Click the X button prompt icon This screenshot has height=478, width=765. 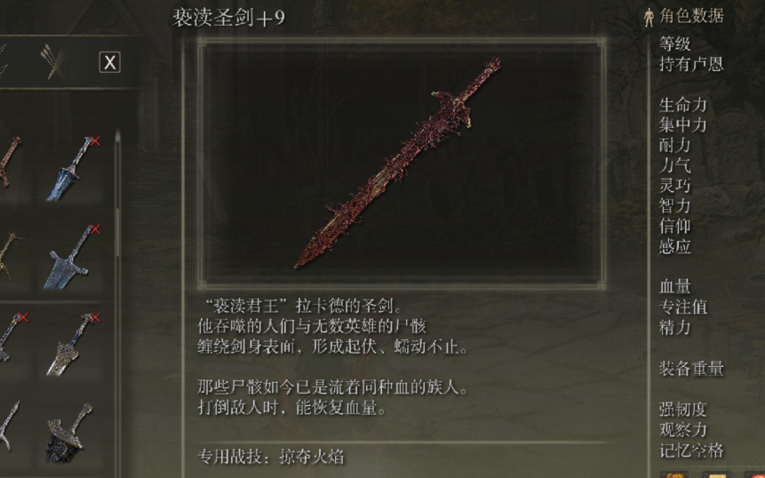(110, 62)
